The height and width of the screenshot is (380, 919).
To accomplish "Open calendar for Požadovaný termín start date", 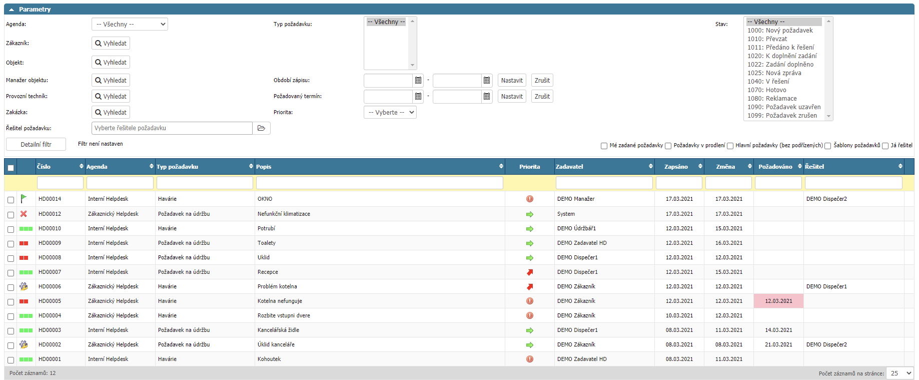I will [x=418, y=97].
